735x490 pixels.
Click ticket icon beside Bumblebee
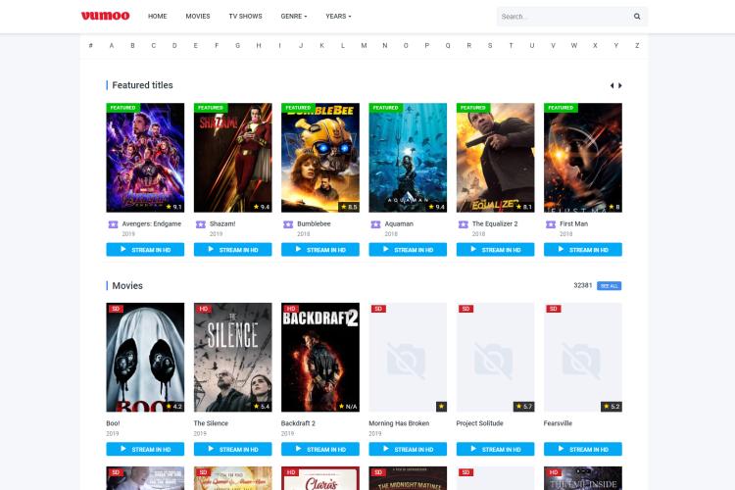288,224
